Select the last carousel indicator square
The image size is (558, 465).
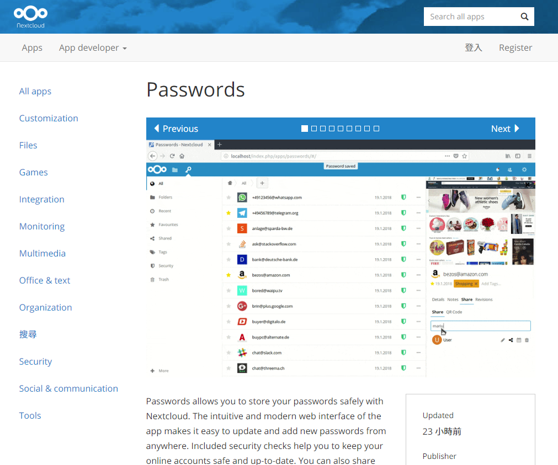pyautogui.click(x=376, y=129)
